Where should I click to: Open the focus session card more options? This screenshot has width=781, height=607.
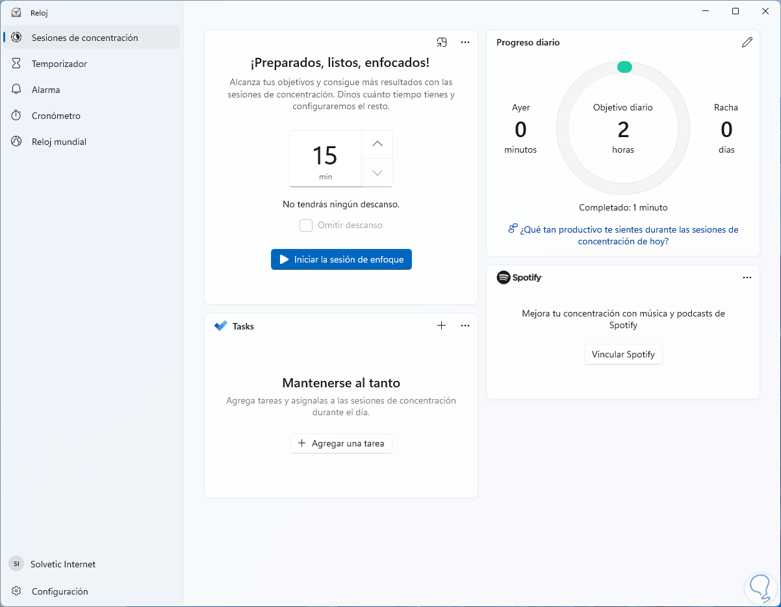pyautogui.click(x=465, y=42)
